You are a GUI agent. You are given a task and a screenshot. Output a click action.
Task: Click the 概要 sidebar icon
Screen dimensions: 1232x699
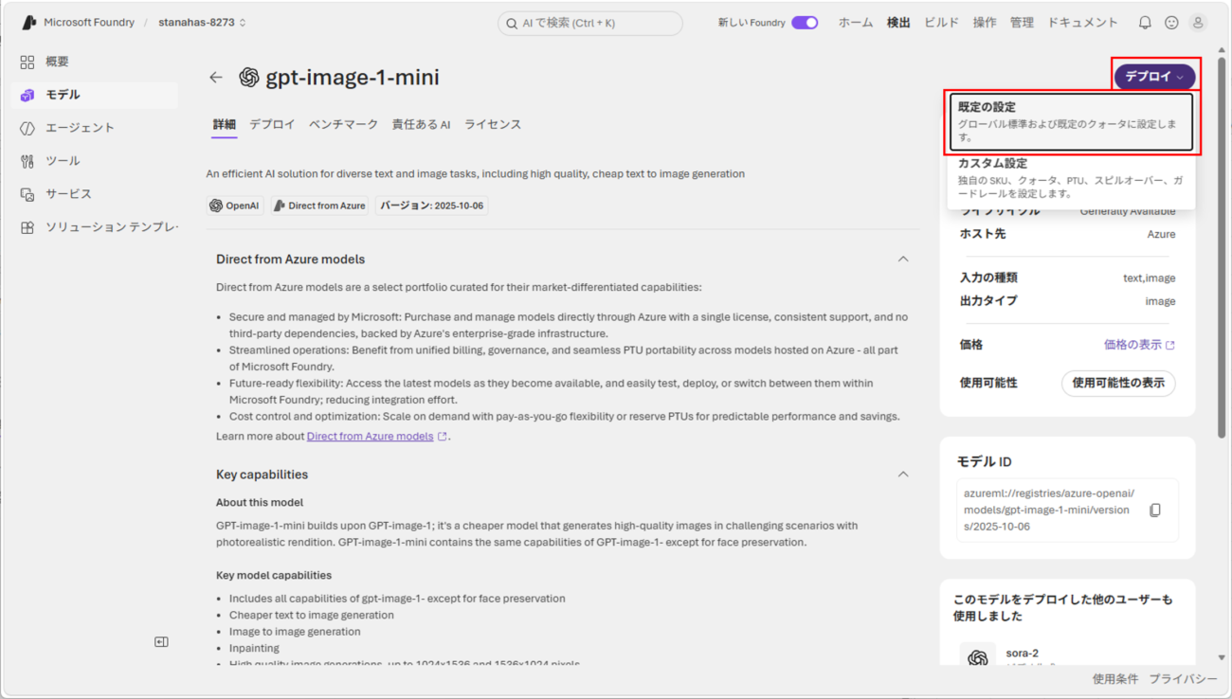(x=27, y=62)
